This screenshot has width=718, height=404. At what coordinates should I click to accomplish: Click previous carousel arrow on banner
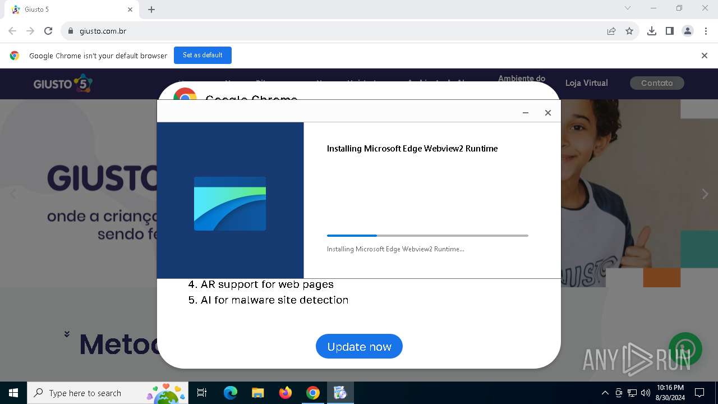(13, 194)
